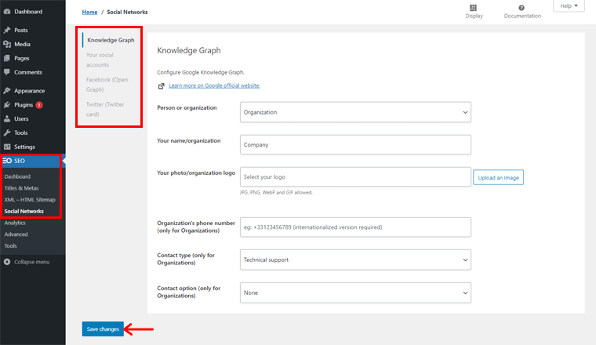Viewport: 596px width, 345px height.
Task: Open the Contact option dropdown
Action: coord(355,292)
